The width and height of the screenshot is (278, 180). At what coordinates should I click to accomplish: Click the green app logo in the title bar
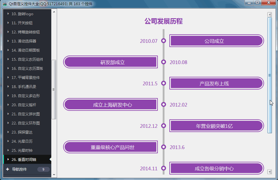click(5, 4)
